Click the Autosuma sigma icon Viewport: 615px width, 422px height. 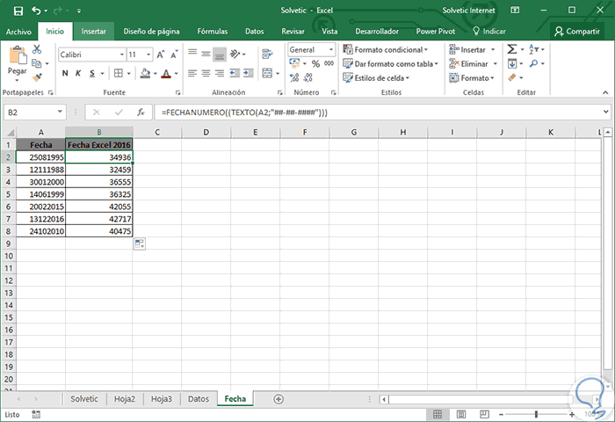click(x=512, y=50)
